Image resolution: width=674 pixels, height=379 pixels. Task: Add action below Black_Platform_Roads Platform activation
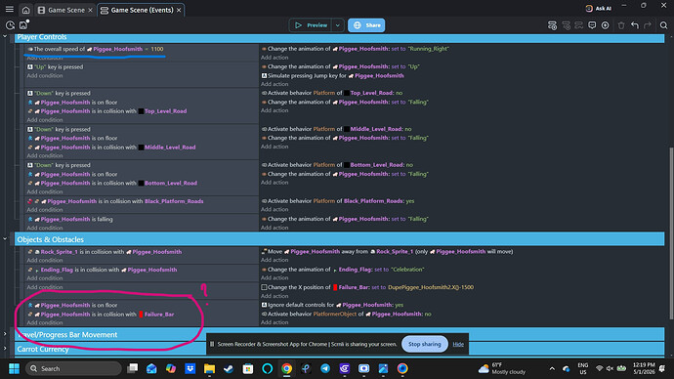(x=274, y=209)
